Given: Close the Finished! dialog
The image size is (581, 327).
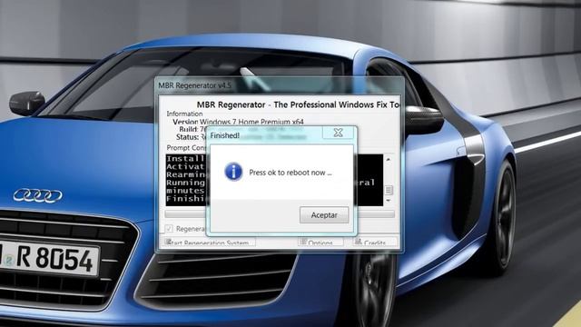Looking at the screenshot, I should coord(338,133).
